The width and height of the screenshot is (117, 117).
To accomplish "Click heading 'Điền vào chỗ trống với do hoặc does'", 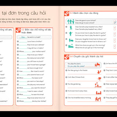I will point(36,31).
